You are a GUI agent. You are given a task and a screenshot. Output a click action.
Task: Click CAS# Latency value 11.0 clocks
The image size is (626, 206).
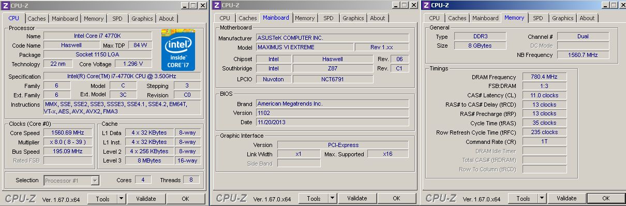pos(545,95)
